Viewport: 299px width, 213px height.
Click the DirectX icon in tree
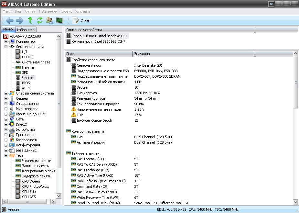(12, 124)
